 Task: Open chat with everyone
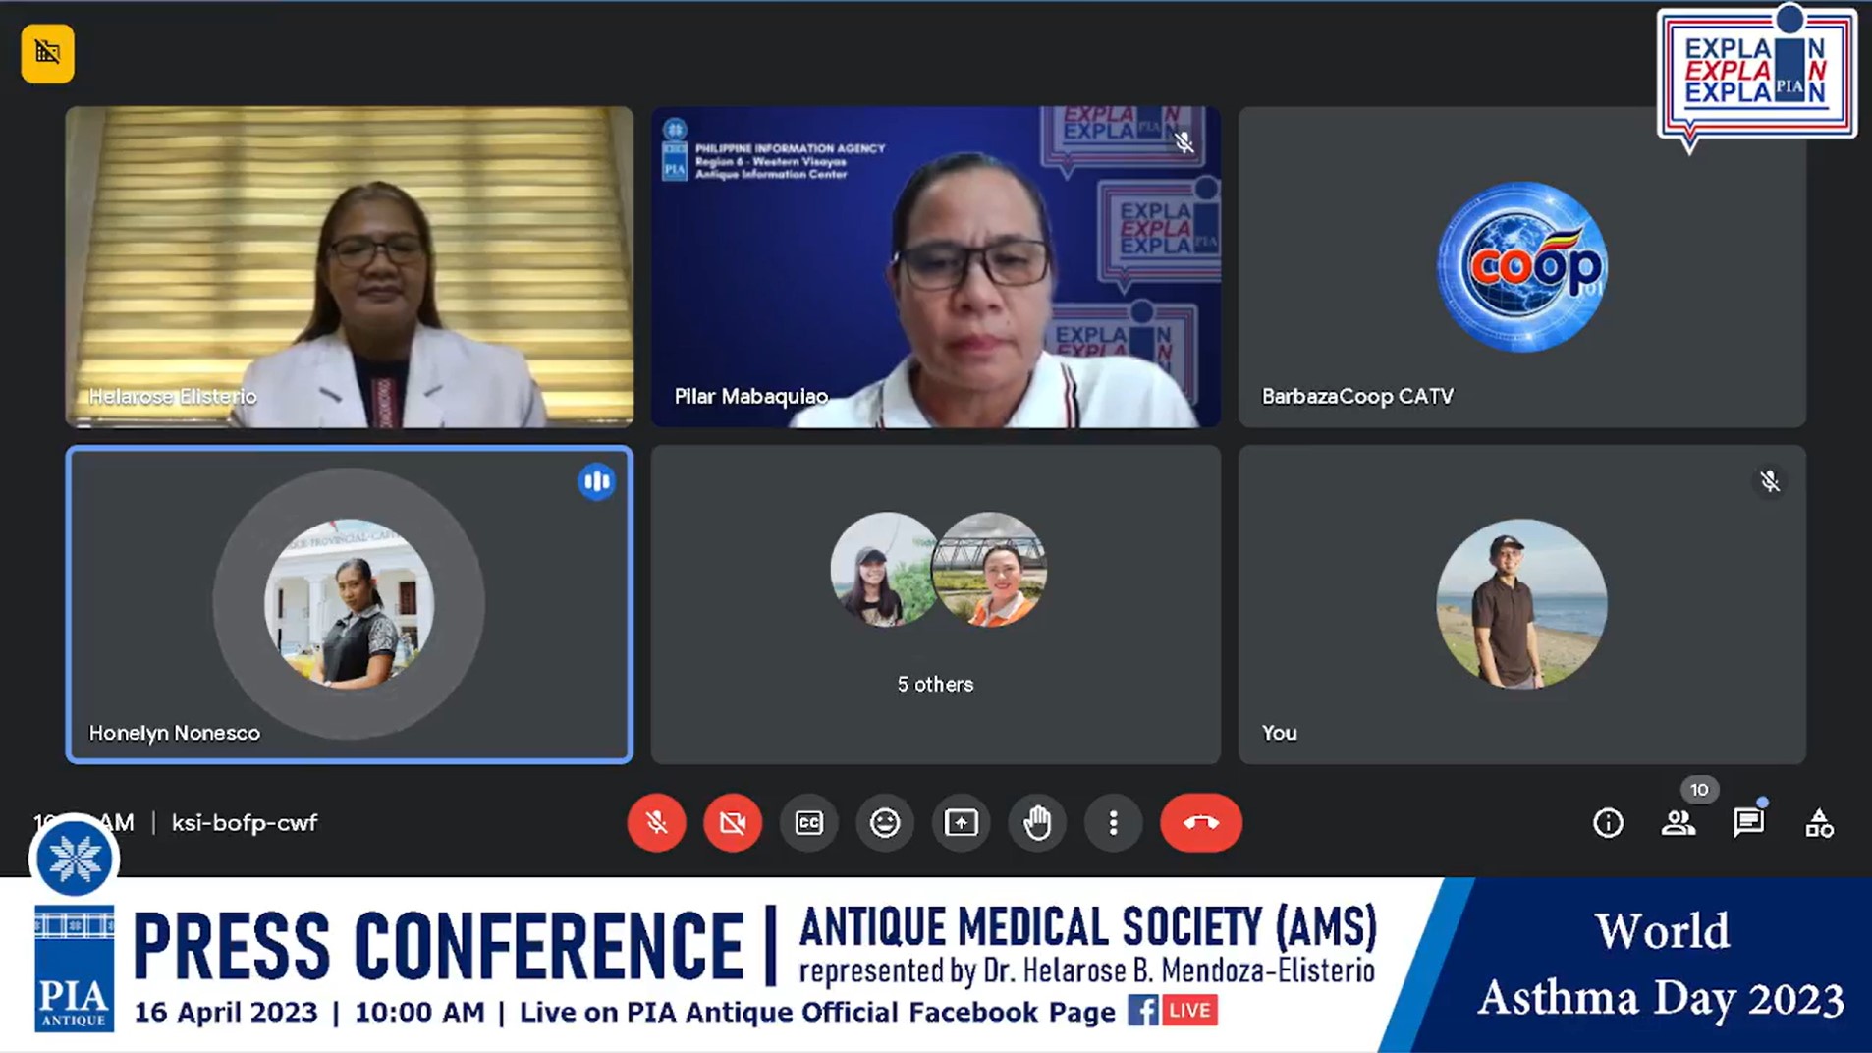tap(1748, 822)
